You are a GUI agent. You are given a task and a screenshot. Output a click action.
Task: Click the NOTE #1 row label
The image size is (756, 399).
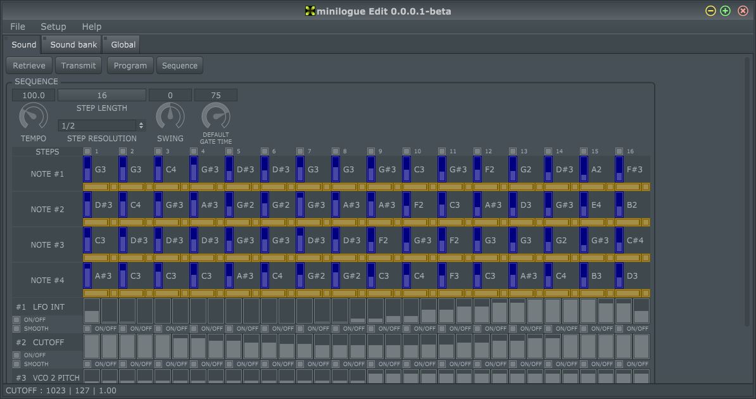click(x=47, y=174)
